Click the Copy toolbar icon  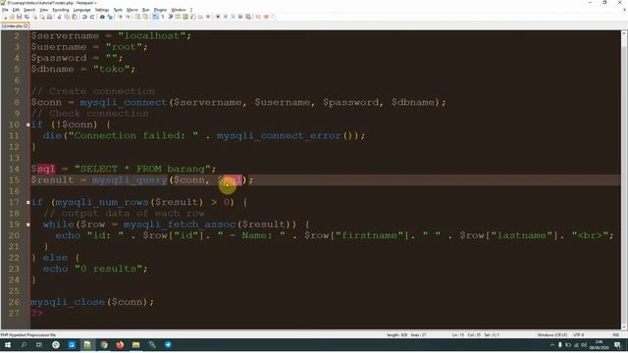click(x=67, y=17)
